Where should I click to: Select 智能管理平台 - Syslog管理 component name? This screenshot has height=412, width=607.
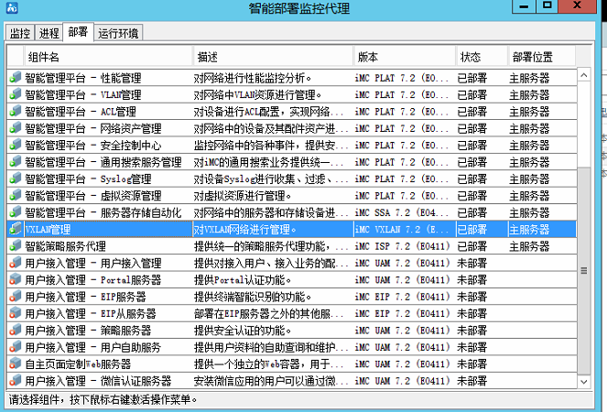(x=88, y=179)
